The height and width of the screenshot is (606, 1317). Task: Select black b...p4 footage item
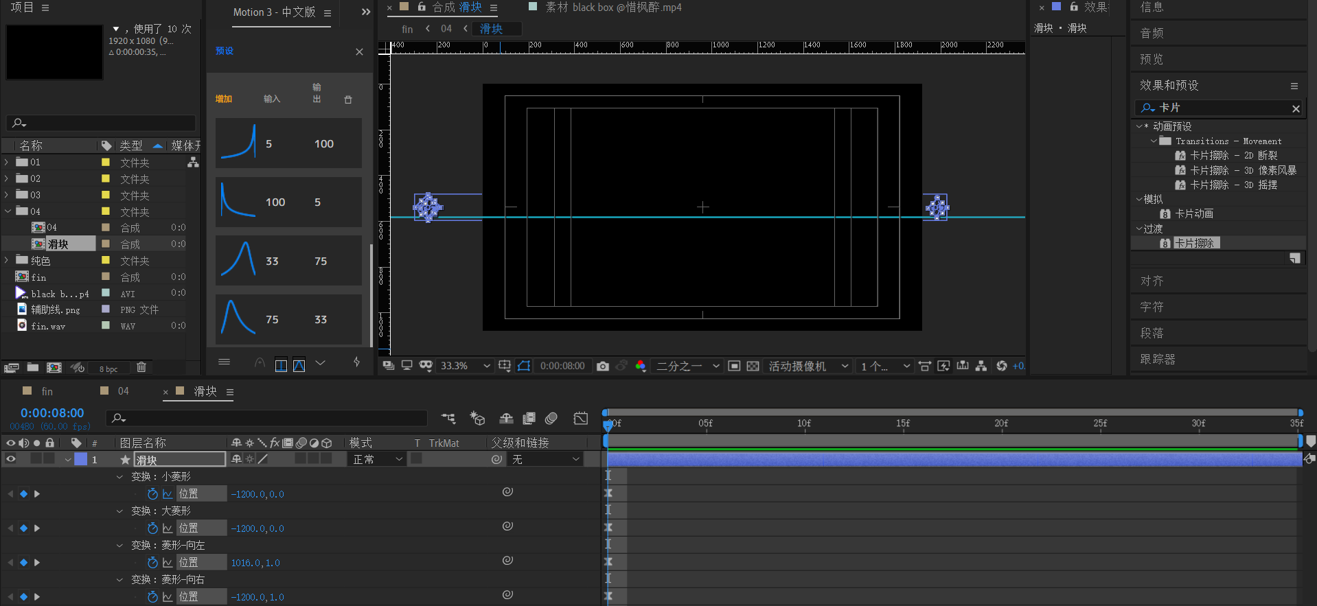pyautogui.click(x=60, y=294)
